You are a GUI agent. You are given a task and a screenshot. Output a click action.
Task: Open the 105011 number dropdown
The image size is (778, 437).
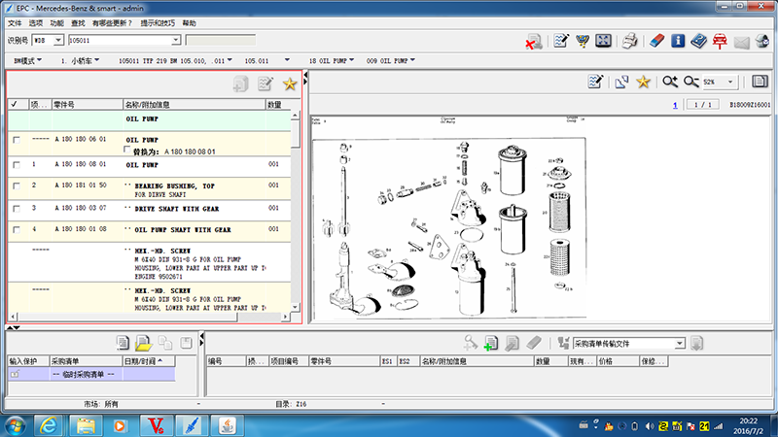pyautogui.click(x=176, y=40)
